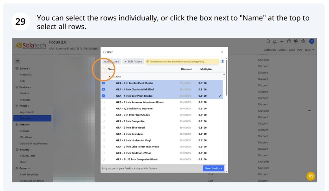
Task: Open the Quotes menu
Action: coord(283,50)
